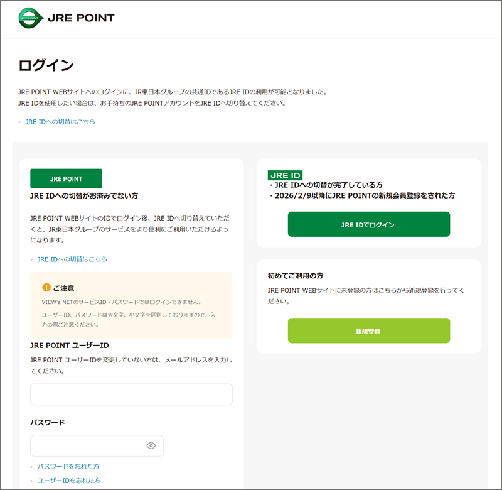Click the chevron before パスワードを忘れた方
Image resolution: width=502 pixels, height=490 pixels.
[x=32, y=467]
